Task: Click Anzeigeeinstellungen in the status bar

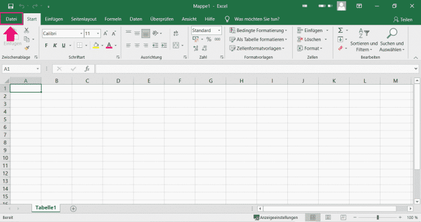Action: pos(276,217)
